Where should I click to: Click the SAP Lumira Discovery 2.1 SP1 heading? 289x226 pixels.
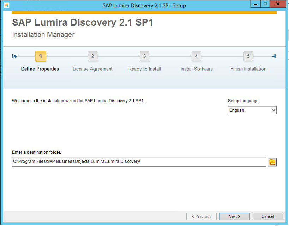click(83, 23)
